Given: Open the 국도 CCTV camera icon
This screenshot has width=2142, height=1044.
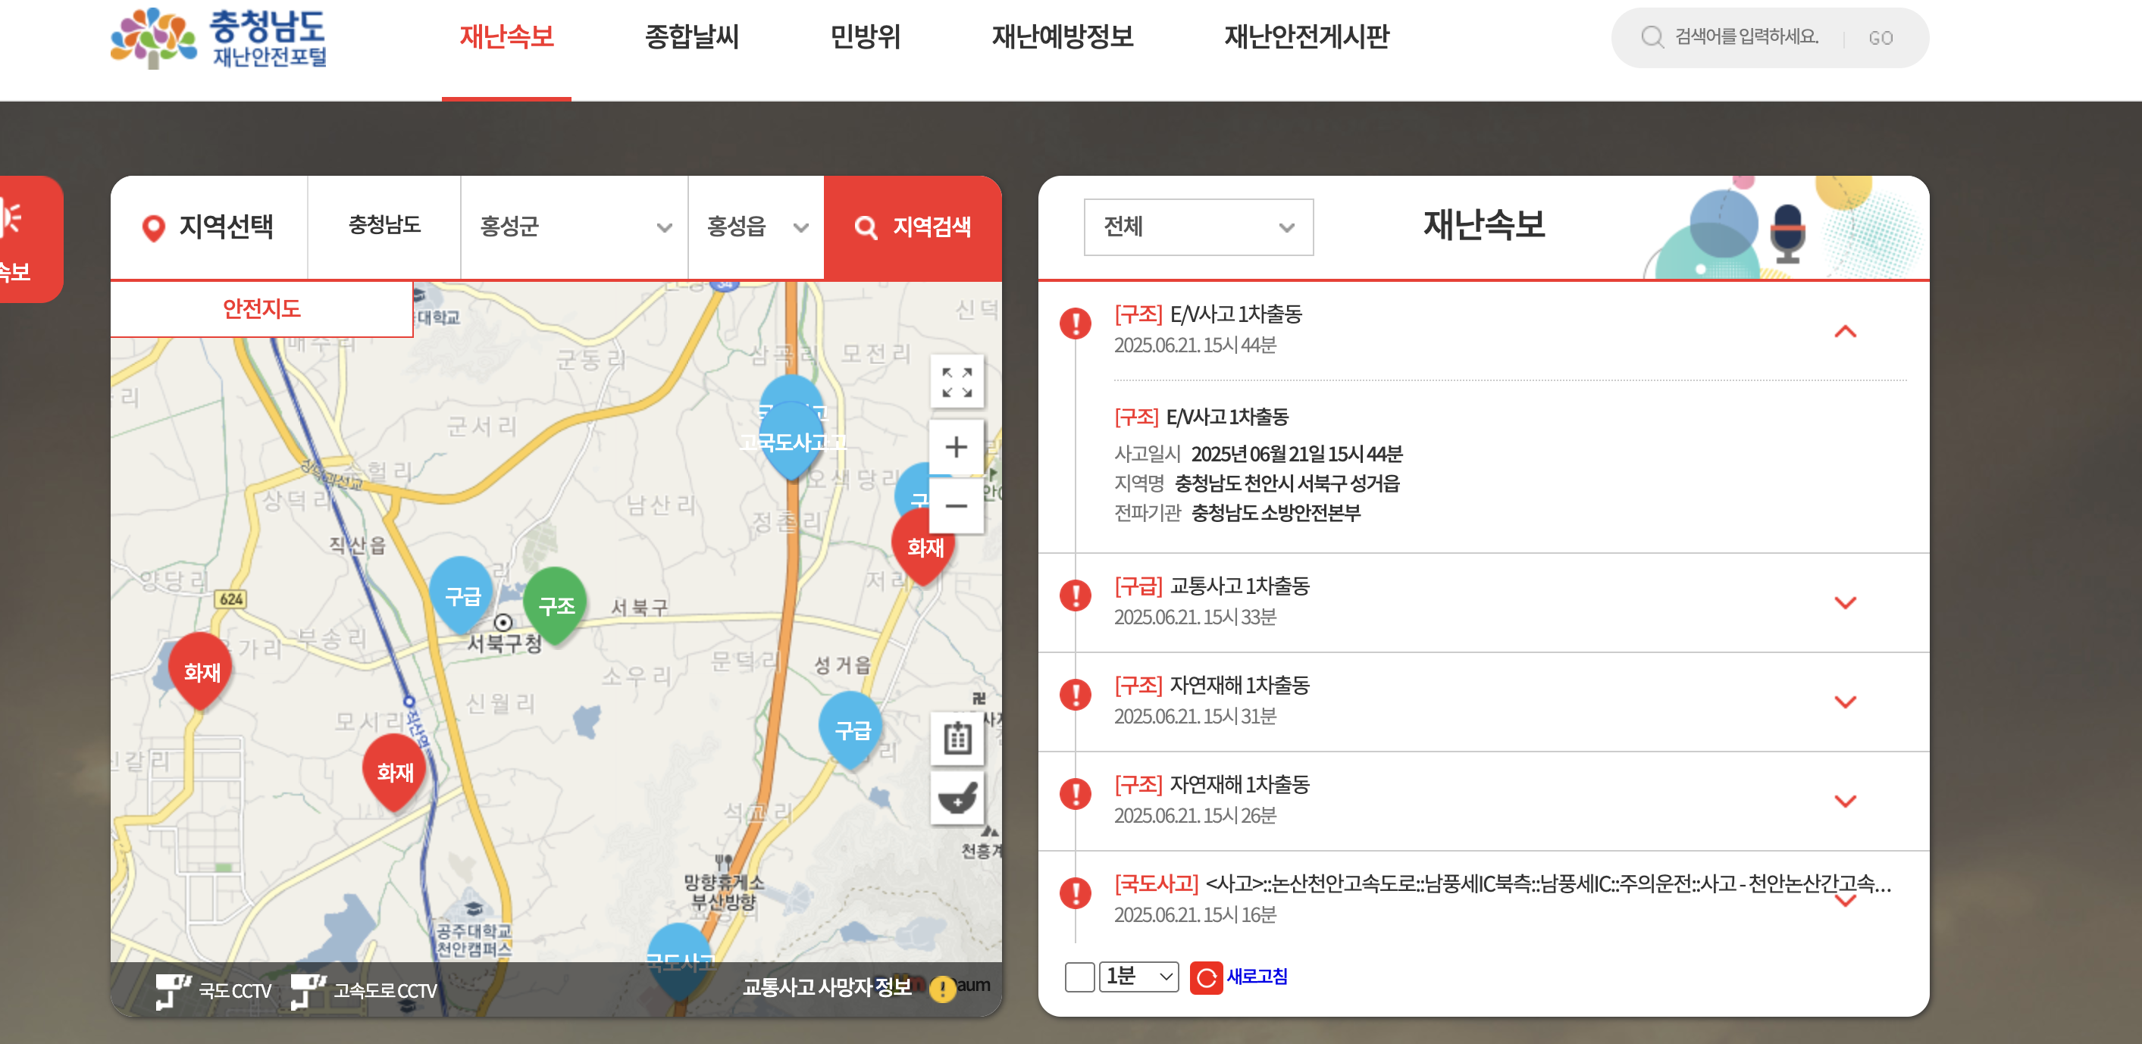Looking at the screenshot, I should click(173, 990).
